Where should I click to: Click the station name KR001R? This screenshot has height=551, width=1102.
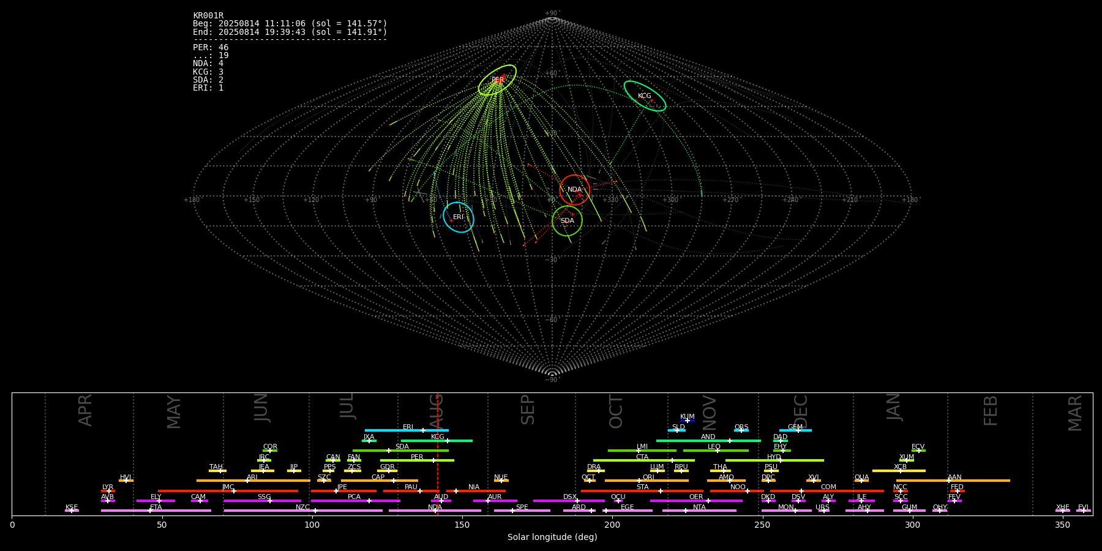click(x=208, y=16)
